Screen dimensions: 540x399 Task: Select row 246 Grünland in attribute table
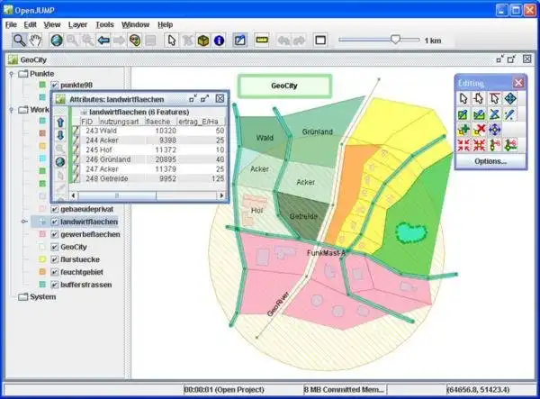pos(148,159)
